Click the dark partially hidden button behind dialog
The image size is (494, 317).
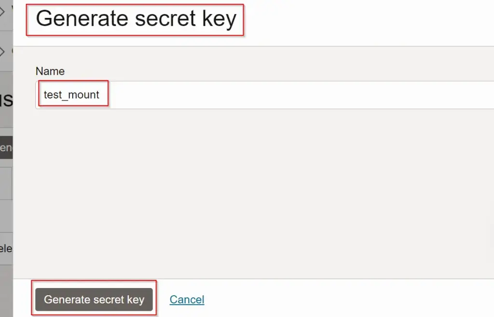click(6, 147)
